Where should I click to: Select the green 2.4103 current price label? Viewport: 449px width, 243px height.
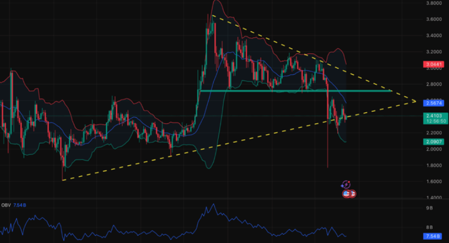[x=435, y=116]
